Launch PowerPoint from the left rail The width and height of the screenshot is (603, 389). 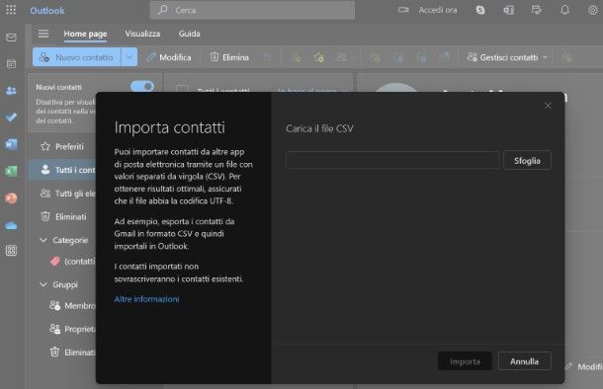11,198
